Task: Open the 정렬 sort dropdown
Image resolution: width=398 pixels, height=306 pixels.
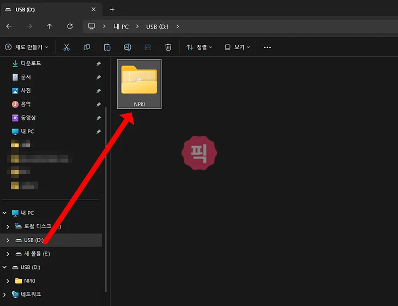Action: [x=200, y=47]
